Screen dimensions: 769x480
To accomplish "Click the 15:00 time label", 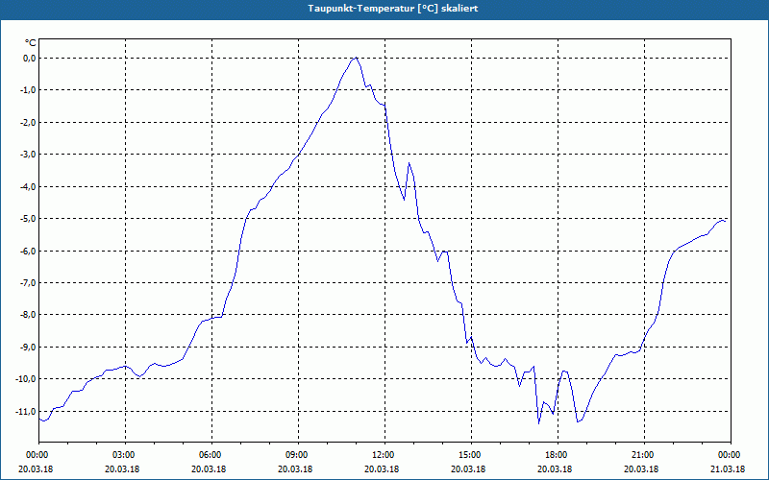I will point(472,455).
